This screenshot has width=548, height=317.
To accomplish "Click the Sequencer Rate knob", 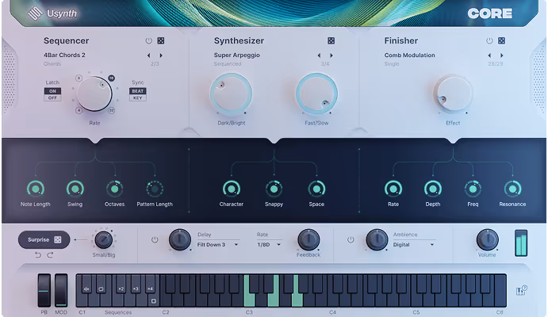I will point(94,94).
